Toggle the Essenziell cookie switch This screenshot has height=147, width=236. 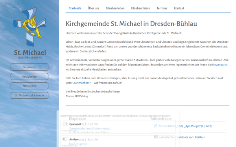[x=65, y=124]
